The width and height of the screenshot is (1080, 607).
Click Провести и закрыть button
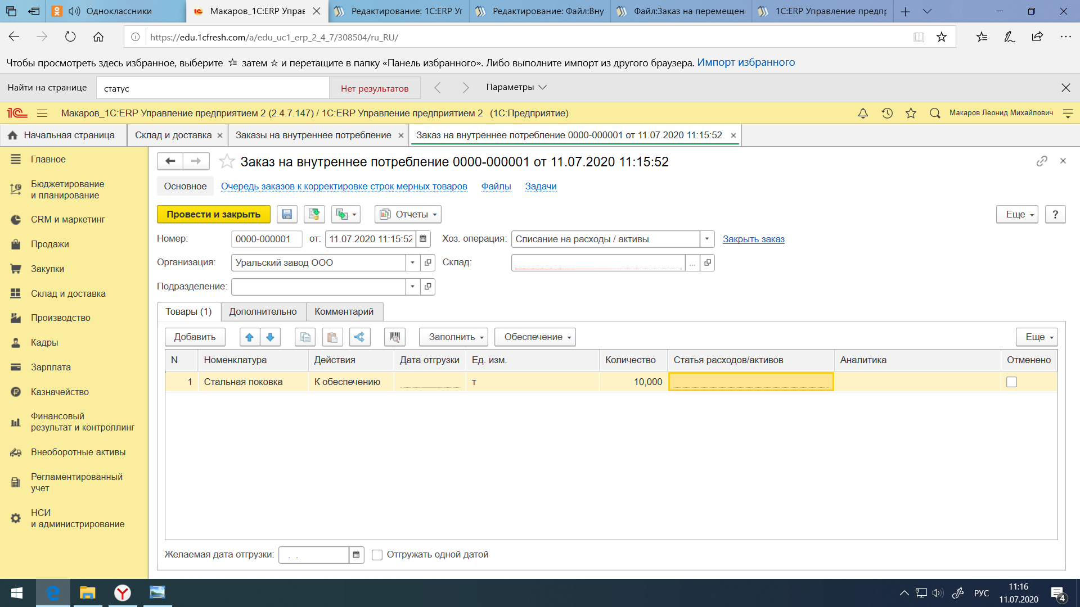(x=213, y=214)
